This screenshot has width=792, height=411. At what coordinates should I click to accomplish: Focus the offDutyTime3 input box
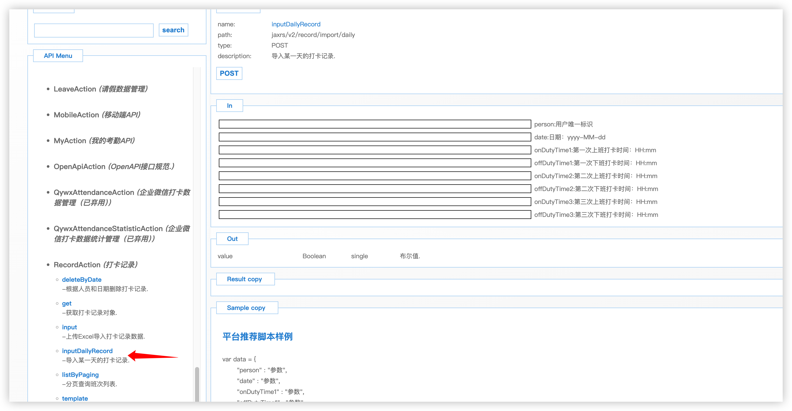click(x=375, y=214)
